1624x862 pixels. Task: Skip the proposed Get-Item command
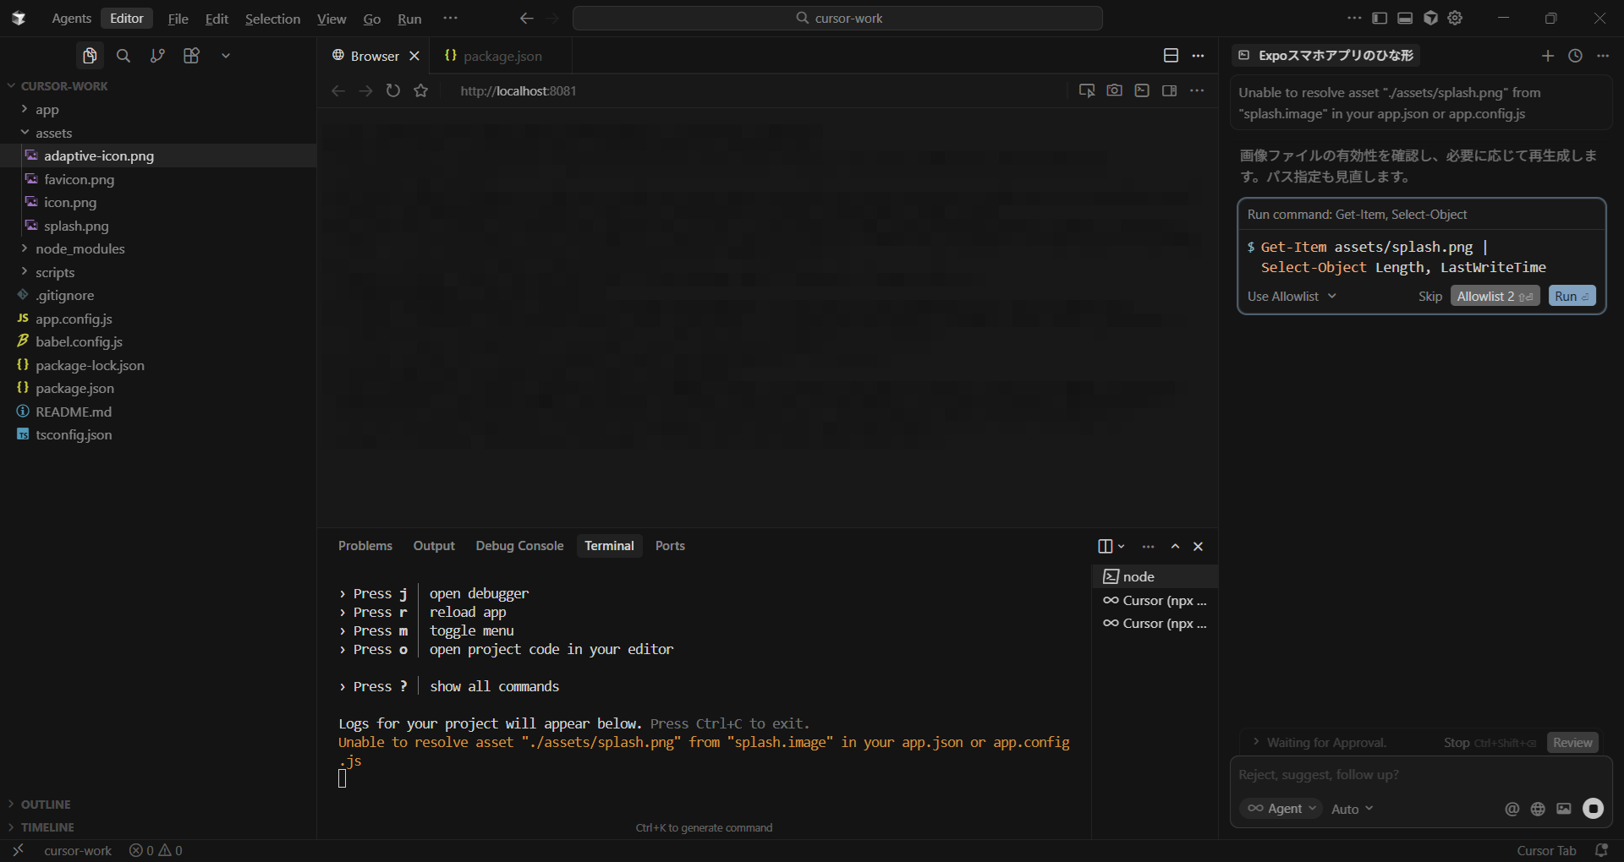[1429, 297]
